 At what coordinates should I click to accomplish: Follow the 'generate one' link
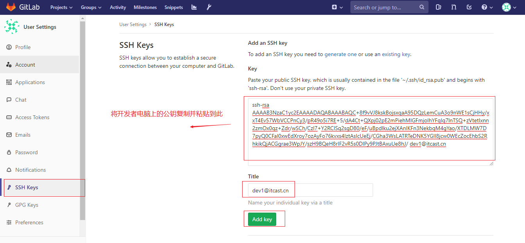tap(341, 55)
